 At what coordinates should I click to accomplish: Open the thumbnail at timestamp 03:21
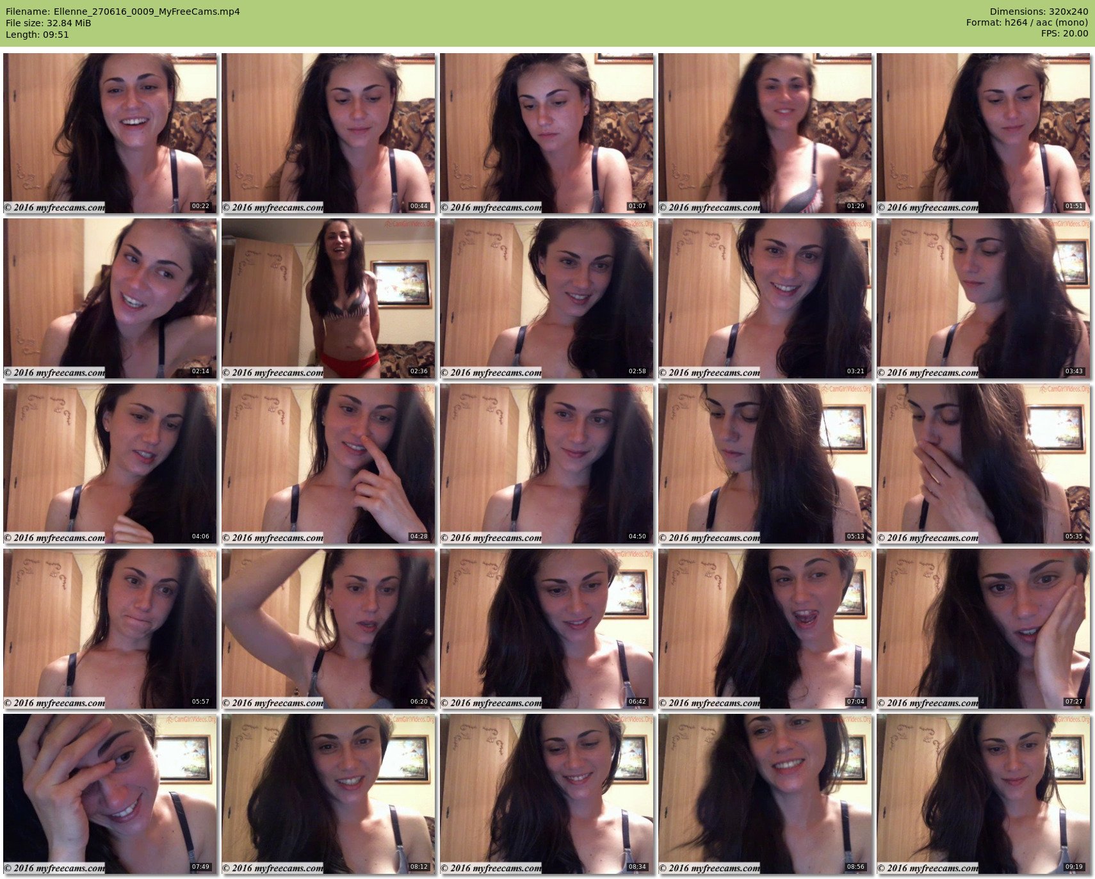click(765, 298)
